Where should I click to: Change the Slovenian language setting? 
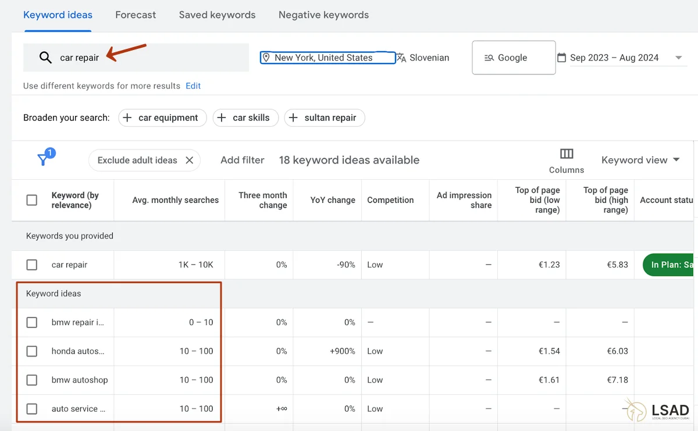coord(423,58)
